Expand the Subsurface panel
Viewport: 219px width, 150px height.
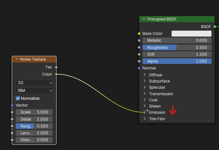144,81
